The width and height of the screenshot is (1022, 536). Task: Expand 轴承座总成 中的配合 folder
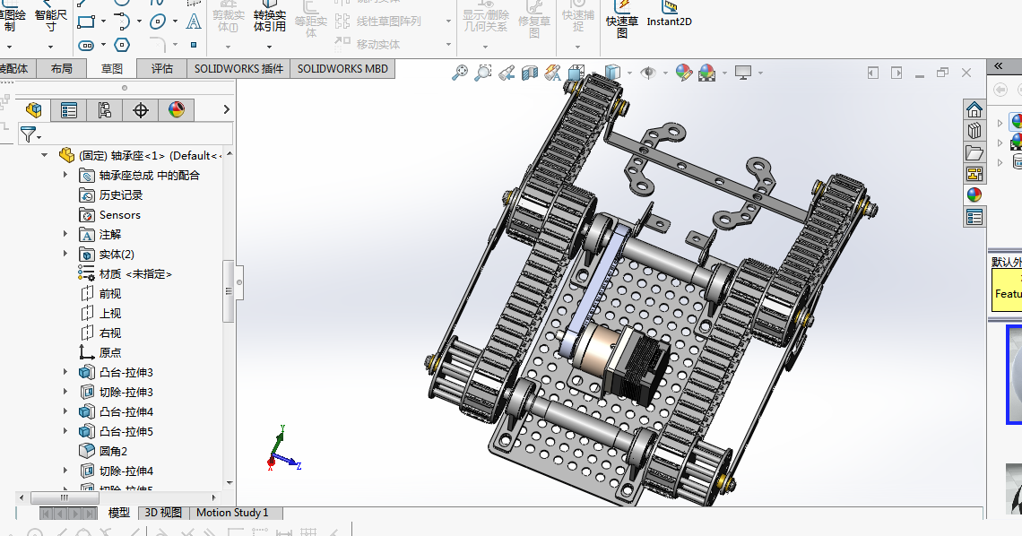65,175
